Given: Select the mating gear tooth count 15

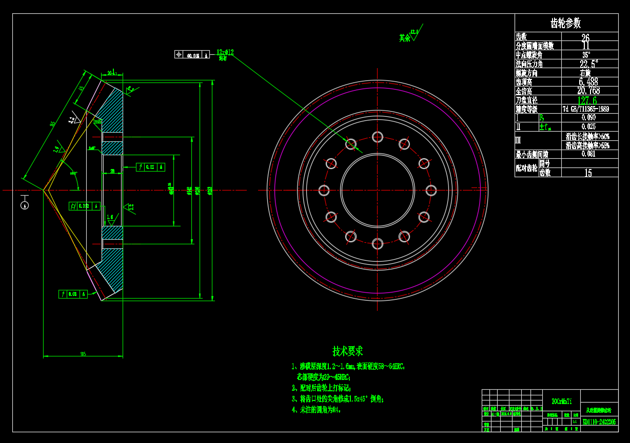Looking at the screenshot, I should (x=588, y=173).
